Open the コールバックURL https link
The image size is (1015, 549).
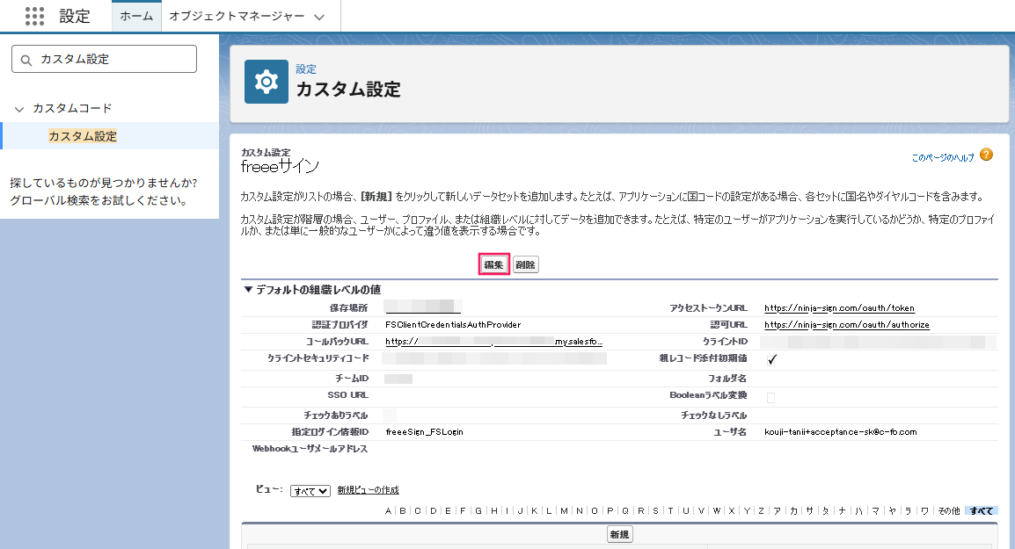(x=494, y=342)
